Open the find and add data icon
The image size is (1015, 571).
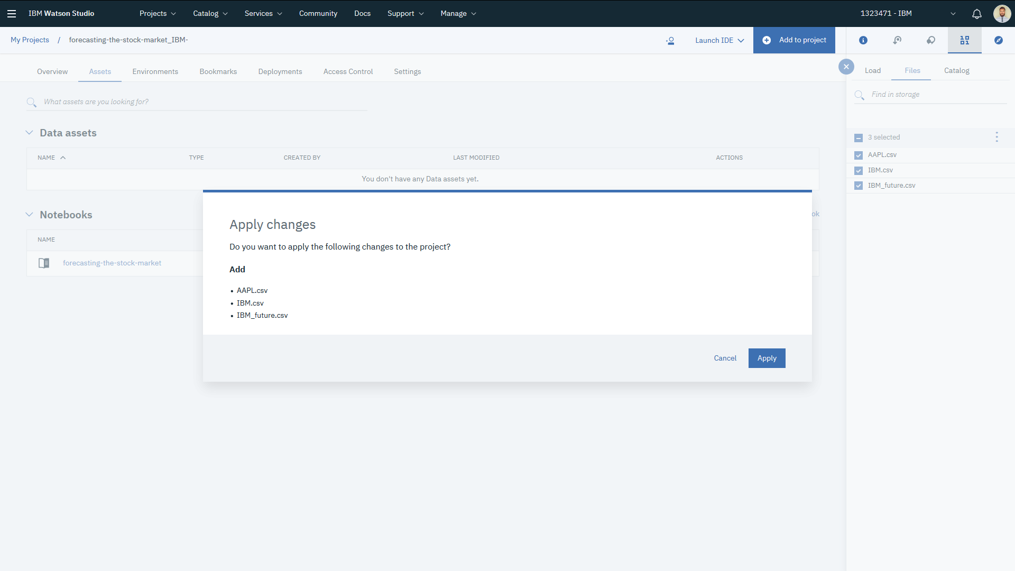coord(965,40)
